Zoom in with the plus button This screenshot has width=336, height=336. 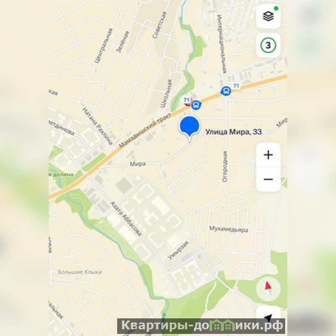click(x=268, y=155)
